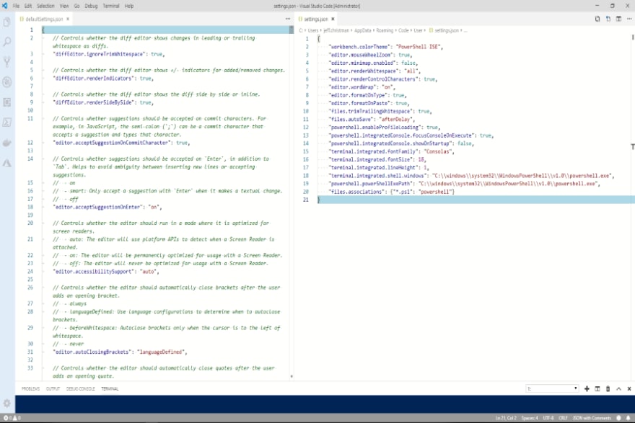Open the Debug menu
635x423 pixels.
tap(91, 6)
